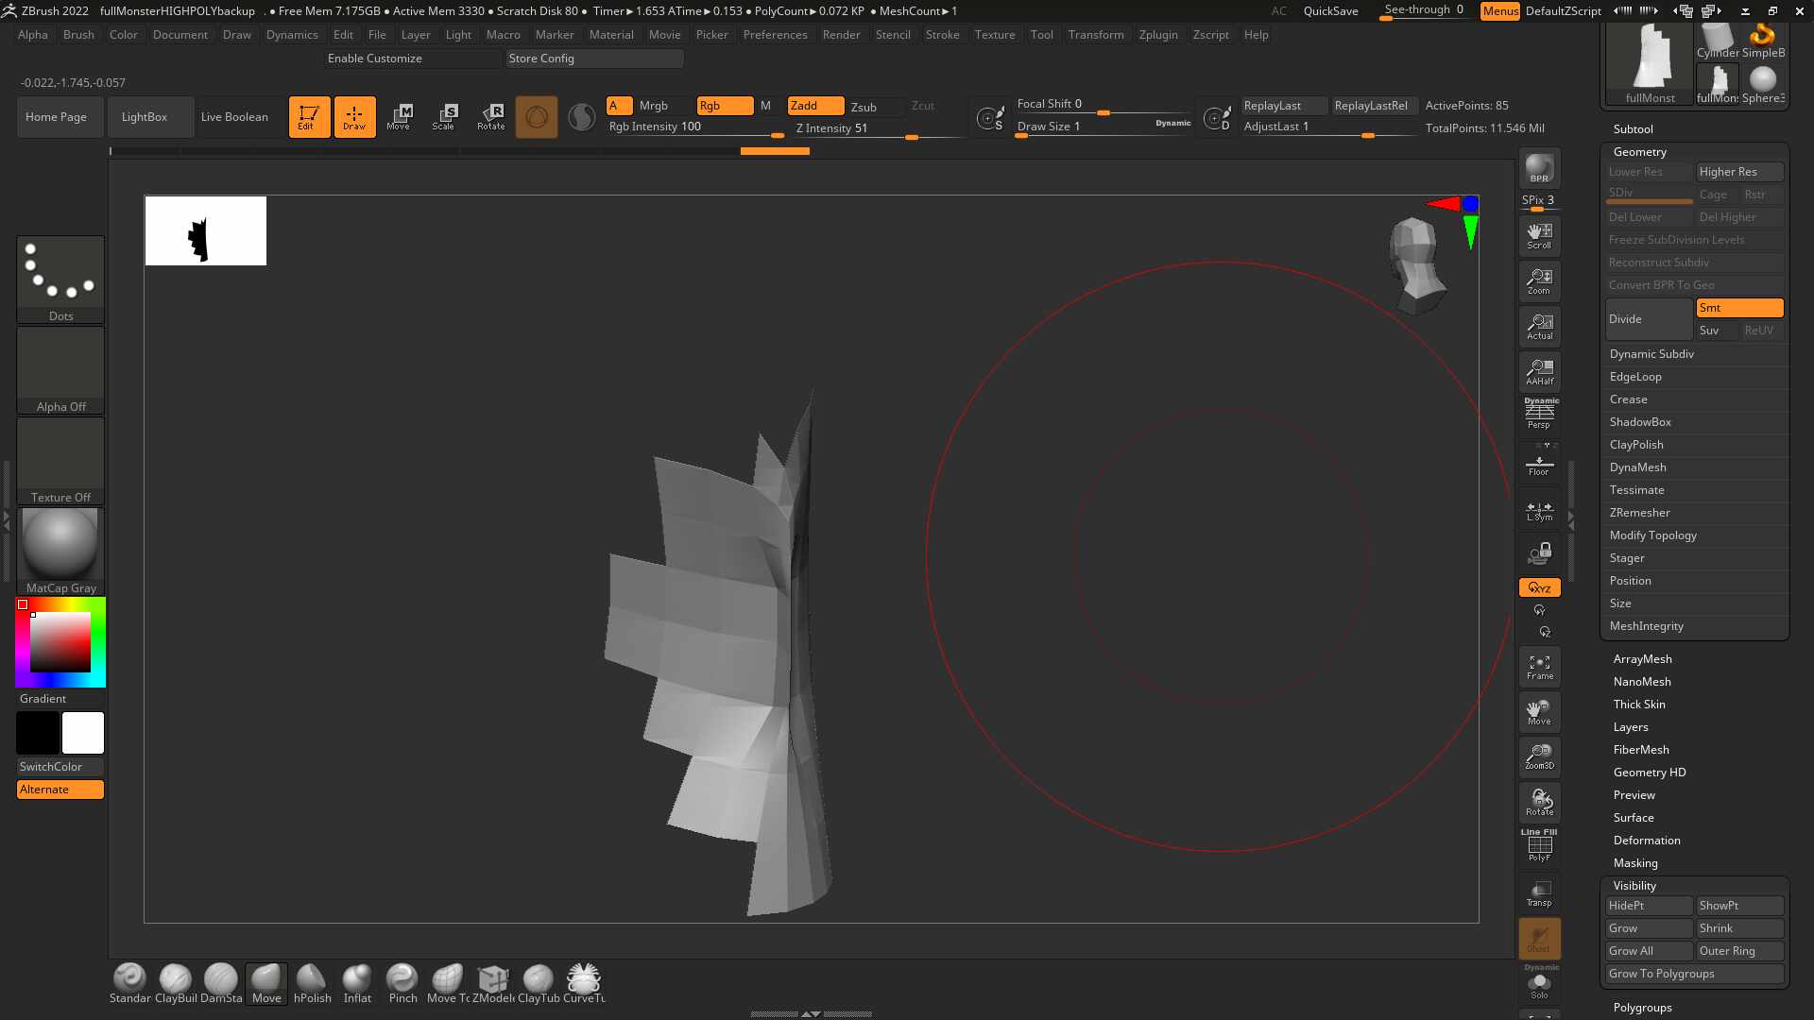The width and height of the screenshot is (1814, 1020).
Task: Click the BPR render icon
Action: [x=1539, y=168]
